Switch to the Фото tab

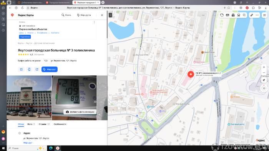pyautogui.click(x=31, y=124)
